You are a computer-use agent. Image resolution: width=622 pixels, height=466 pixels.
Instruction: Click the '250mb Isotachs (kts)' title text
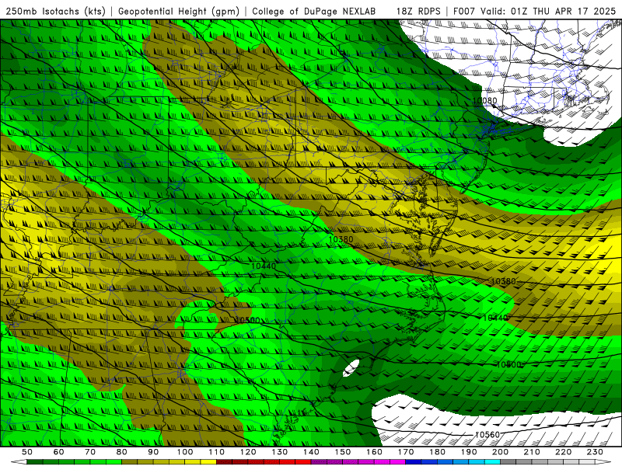[x=55, y=11]
